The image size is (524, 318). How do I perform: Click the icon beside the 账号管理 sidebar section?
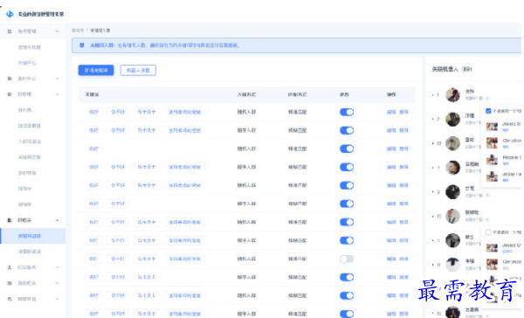(10, 31)
